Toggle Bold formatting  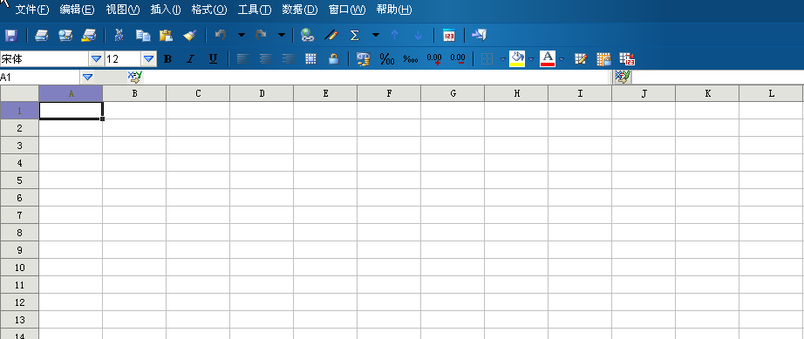coord(167,59)
